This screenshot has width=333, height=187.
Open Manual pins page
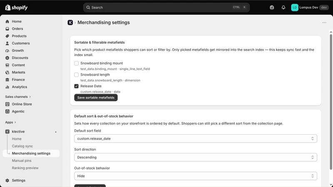pyautogui.click(x=22, y=161)
